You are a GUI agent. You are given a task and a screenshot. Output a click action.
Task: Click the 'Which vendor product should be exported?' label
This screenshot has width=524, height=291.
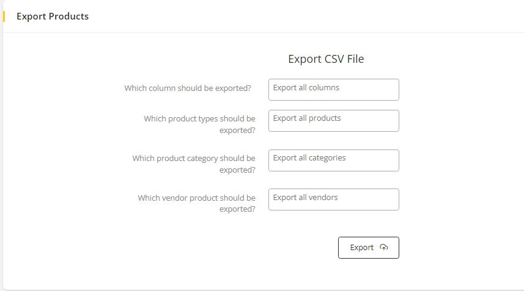coord(196,203)
